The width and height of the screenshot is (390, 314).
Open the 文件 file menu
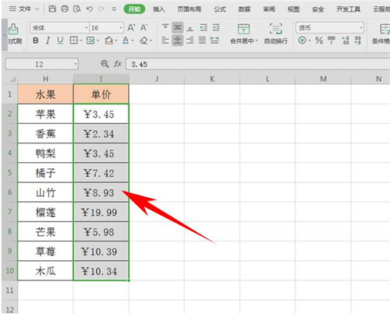tap(24, 9)
